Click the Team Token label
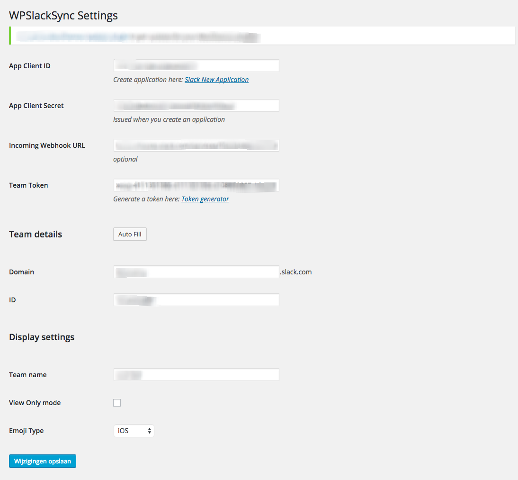The image size is (518, 480). pyautogui.click(x=28, y=185)
